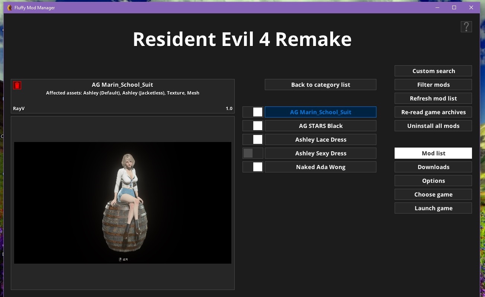Delete mod using the red trash icon

click(17, 85)
